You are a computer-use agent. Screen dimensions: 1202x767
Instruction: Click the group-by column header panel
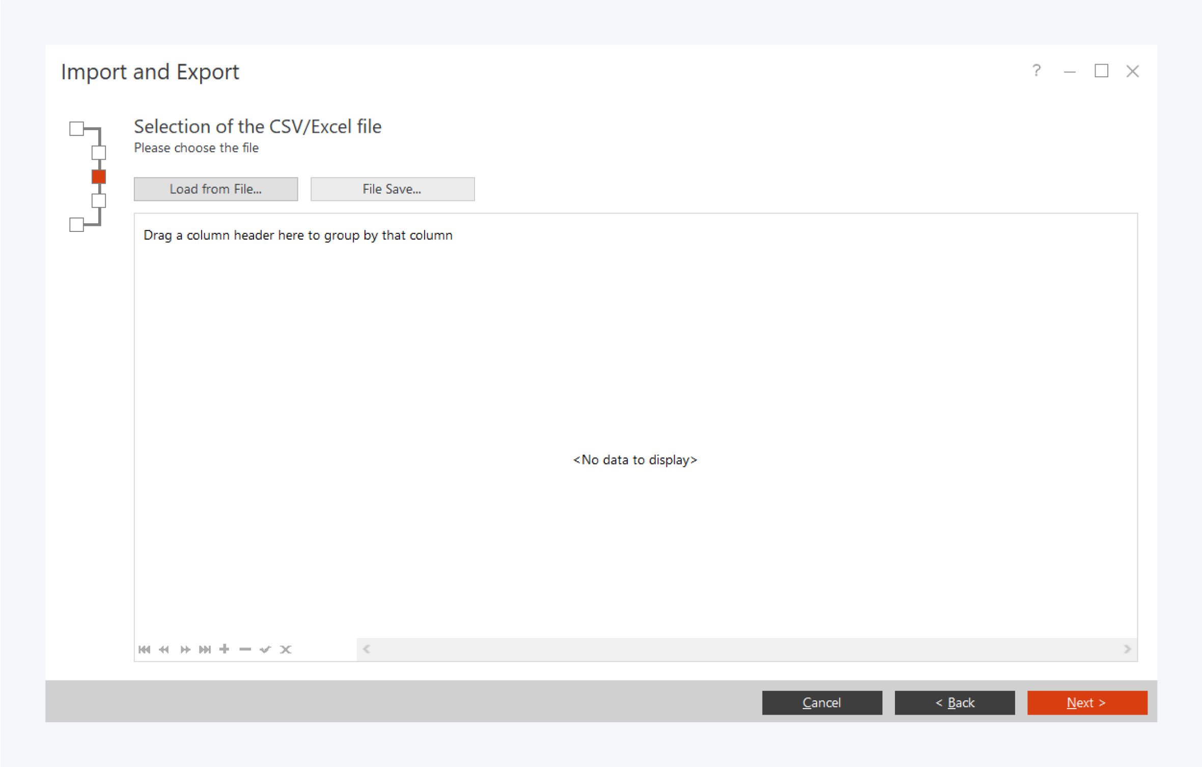point(298,235)
